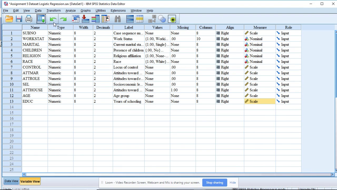Click the Use Variable Sets circles icon
This screenshot has width=337, height=190.
pyautogui.click(x=162, y=19)
